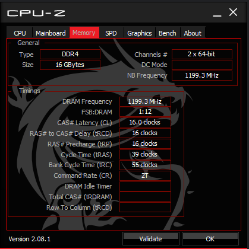Close the CPU-Z window
Screen dimensions: 249x249
click(233, 12)
